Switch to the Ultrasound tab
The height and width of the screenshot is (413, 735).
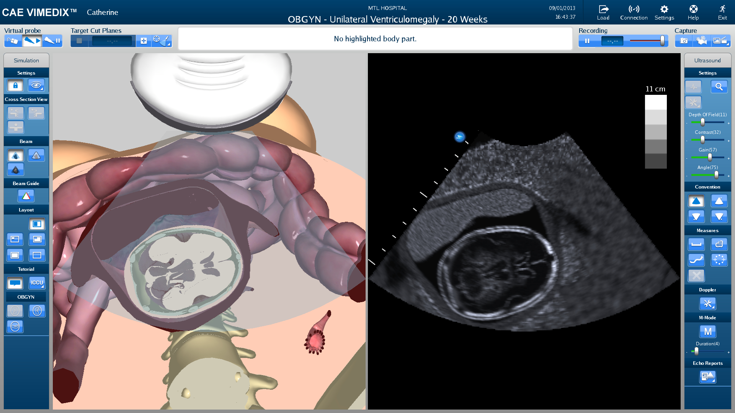click(x=707, y=60)
